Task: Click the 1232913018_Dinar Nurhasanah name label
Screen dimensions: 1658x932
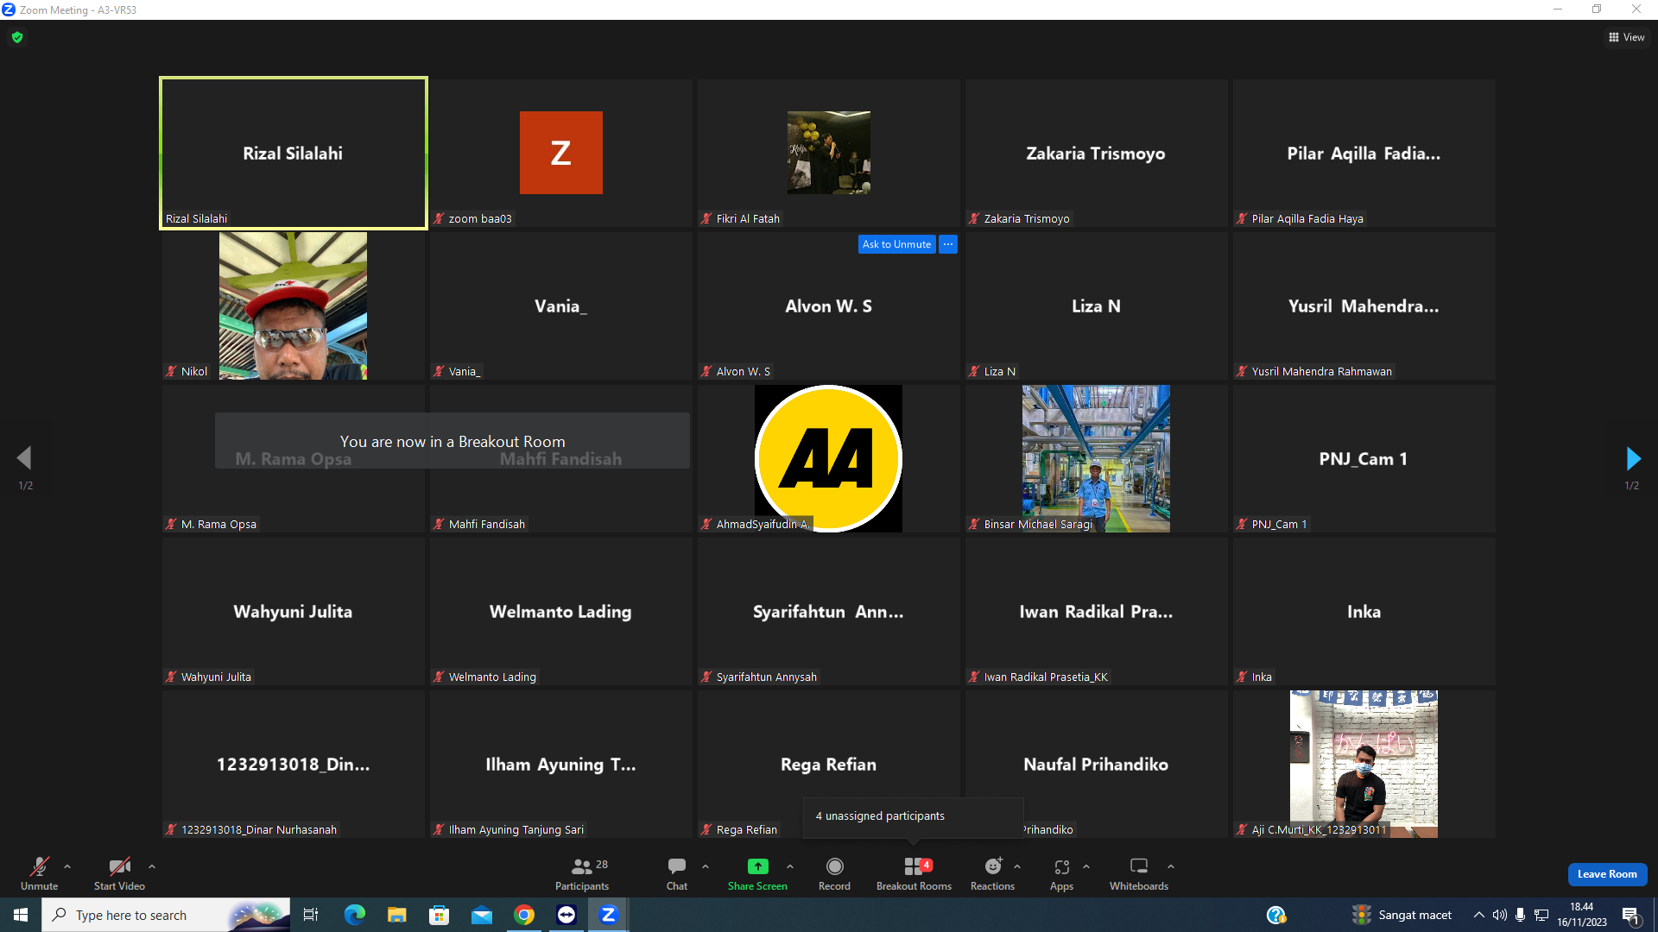Action: click(x=259, y=829)
